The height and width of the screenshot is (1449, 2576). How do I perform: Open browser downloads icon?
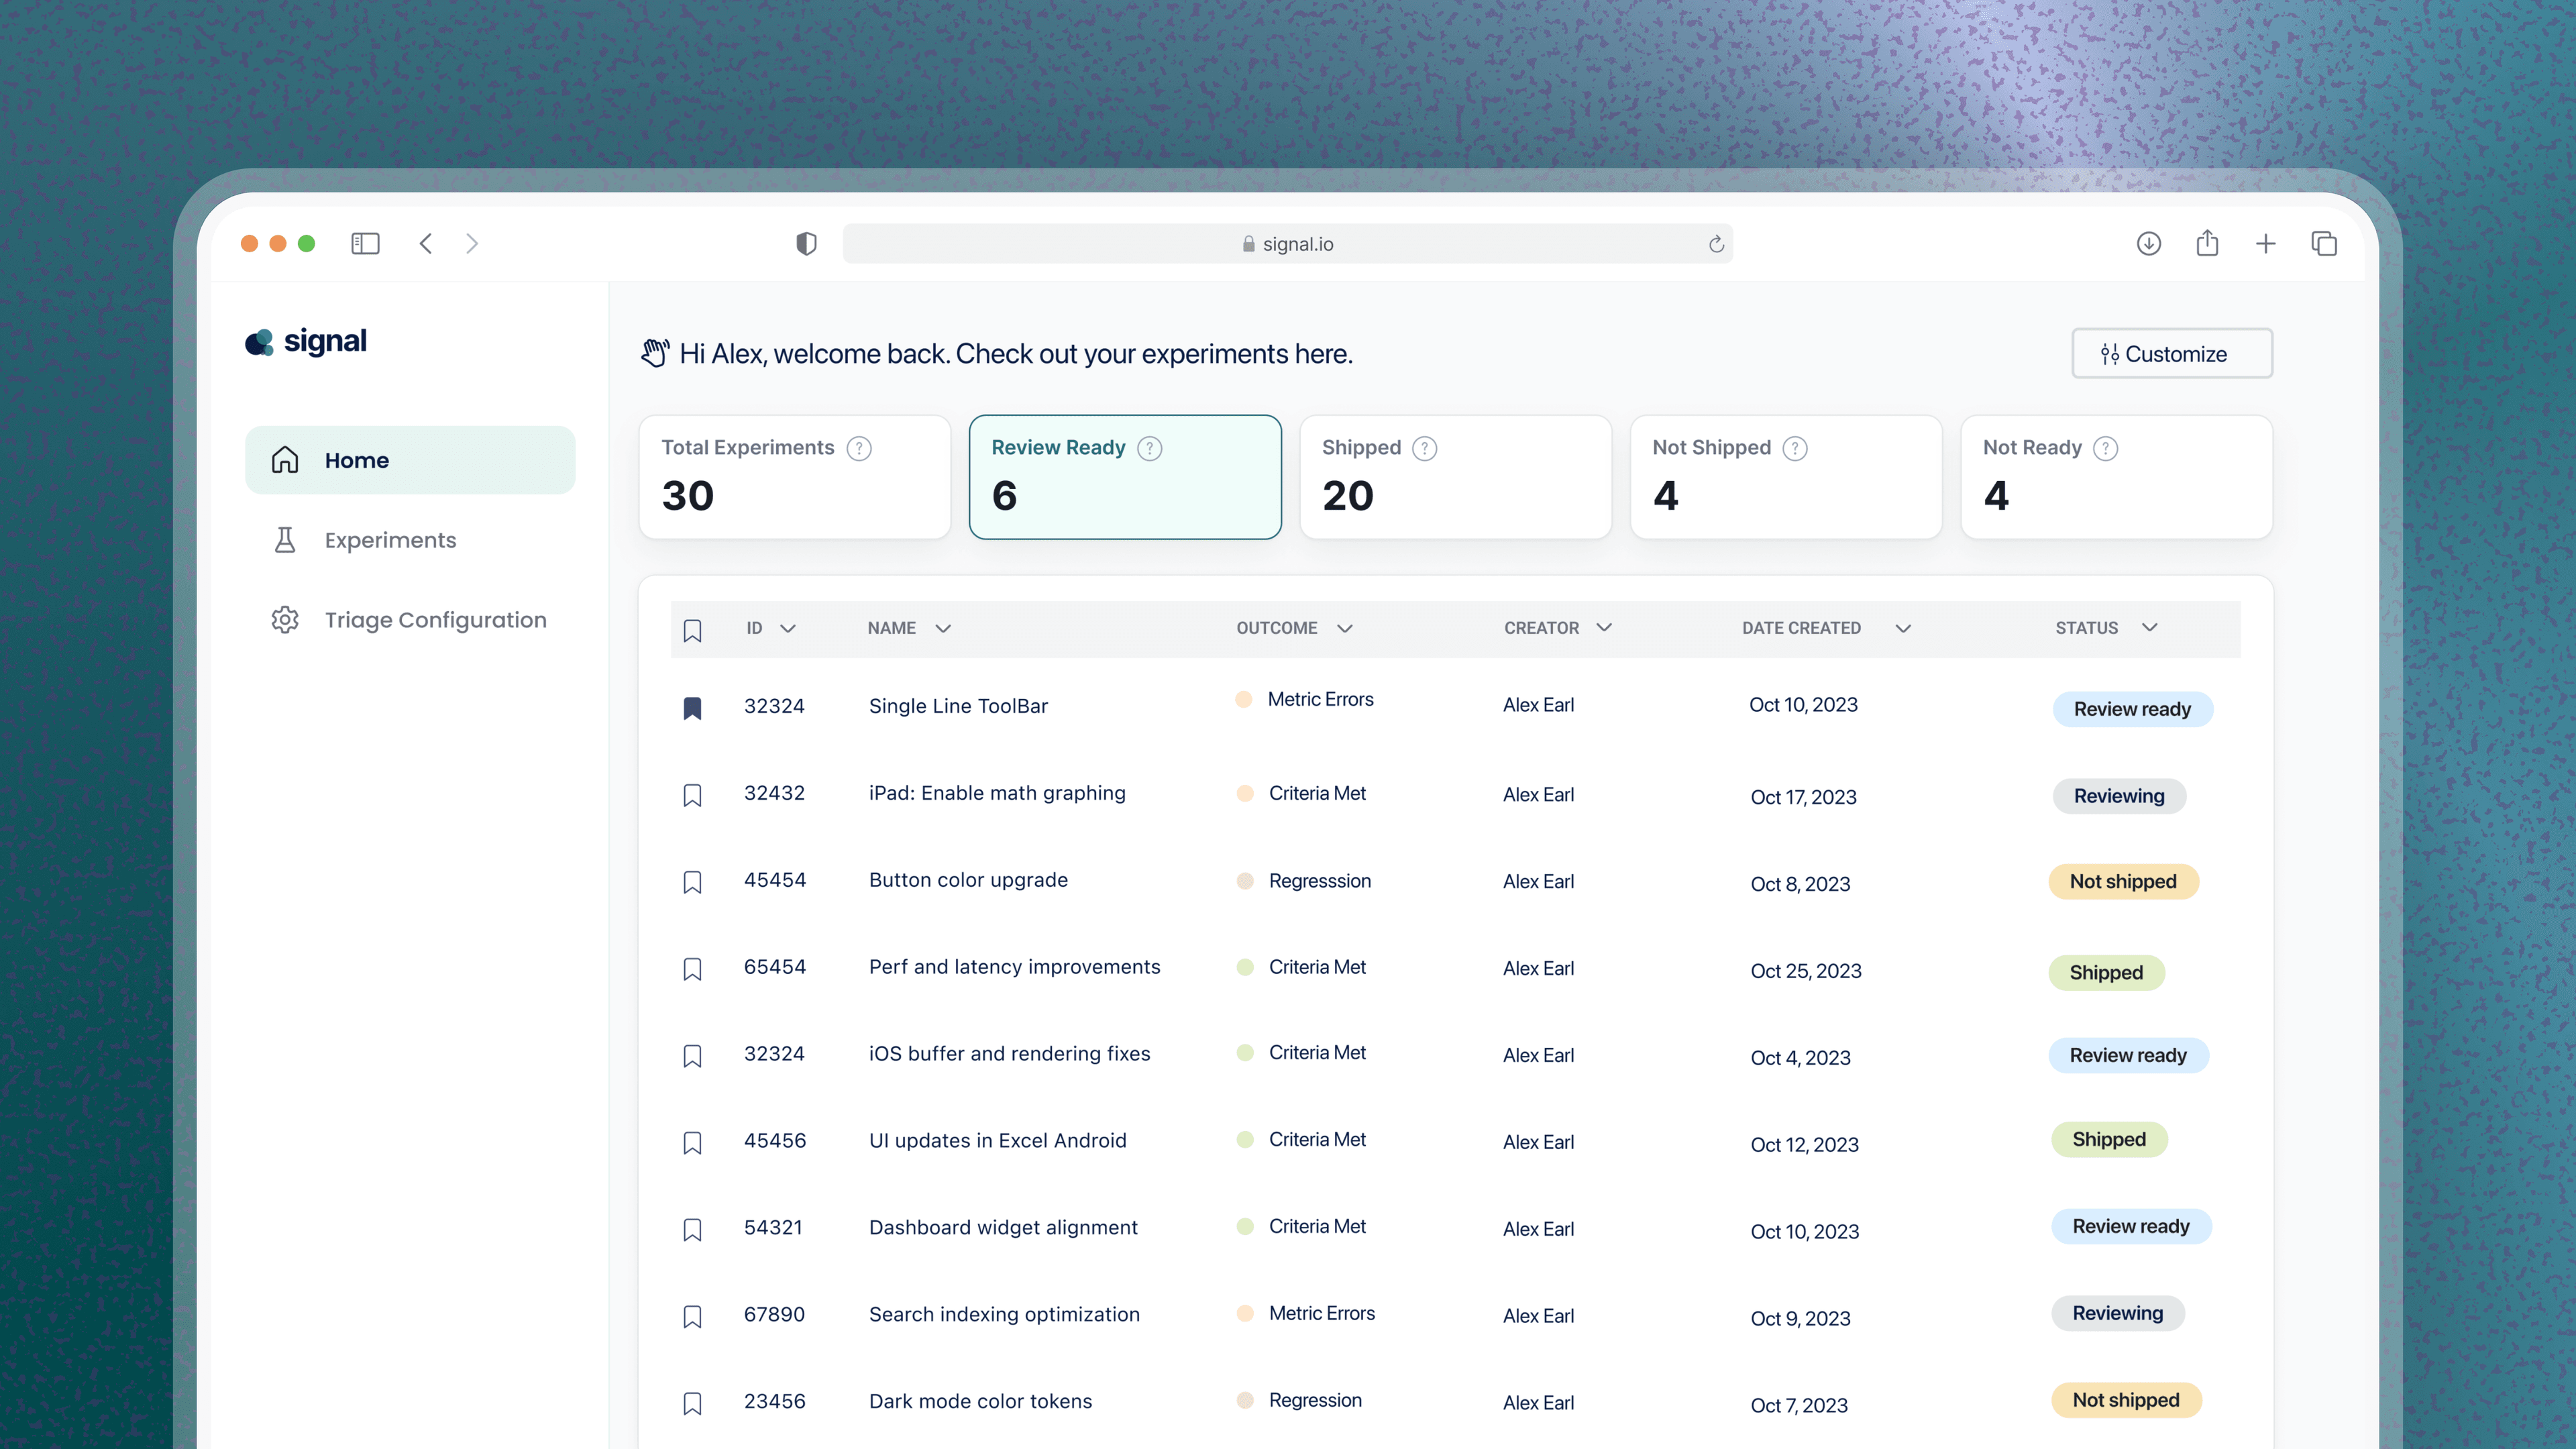click(x=2148, y=243)
